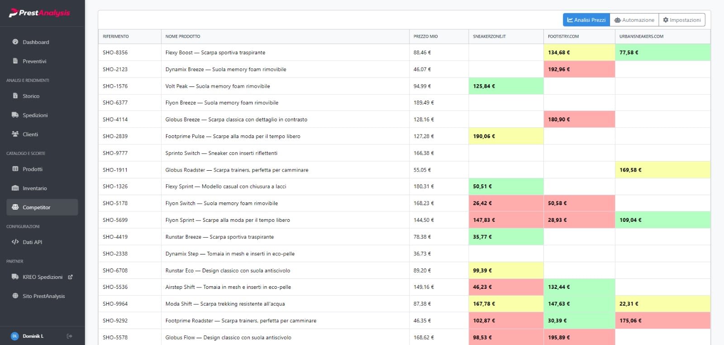Click the red 192,96 € Footistry price cell
The height and width of the screenshot is (345, 724).
point(579,69)
